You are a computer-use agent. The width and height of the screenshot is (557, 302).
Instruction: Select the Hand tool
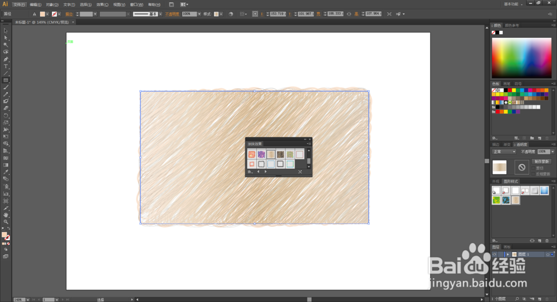coord(6,215)
